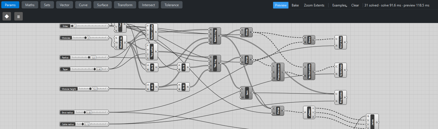
Task: Select the Top radius node
Action: [x=152, y=52]
